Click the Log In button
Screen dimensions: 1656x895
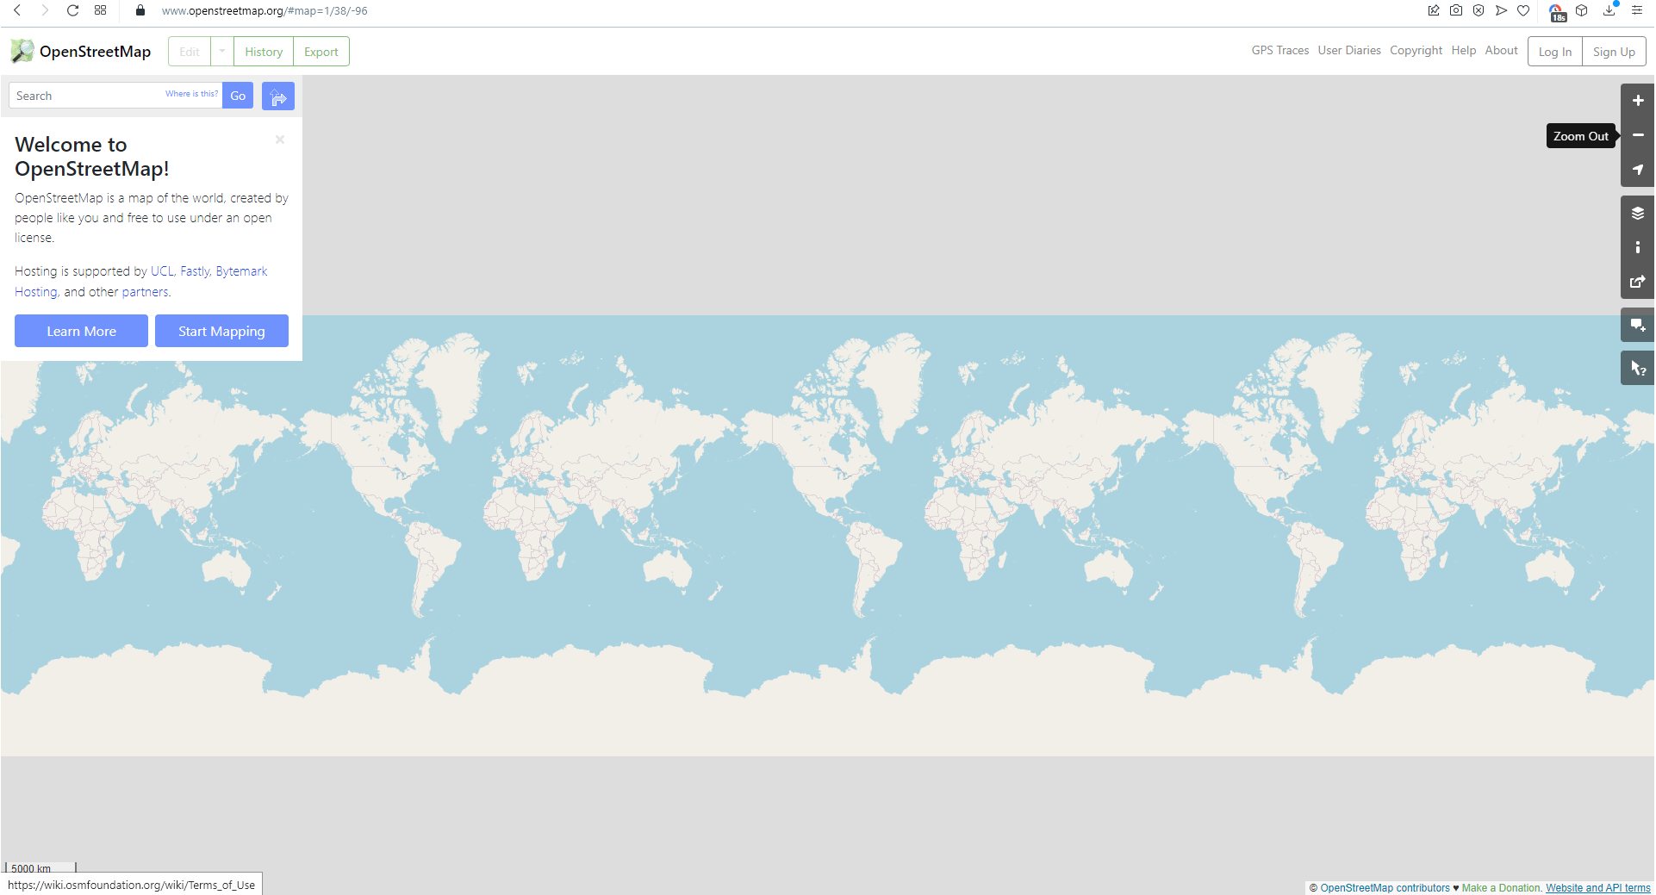click(1555, 52)
